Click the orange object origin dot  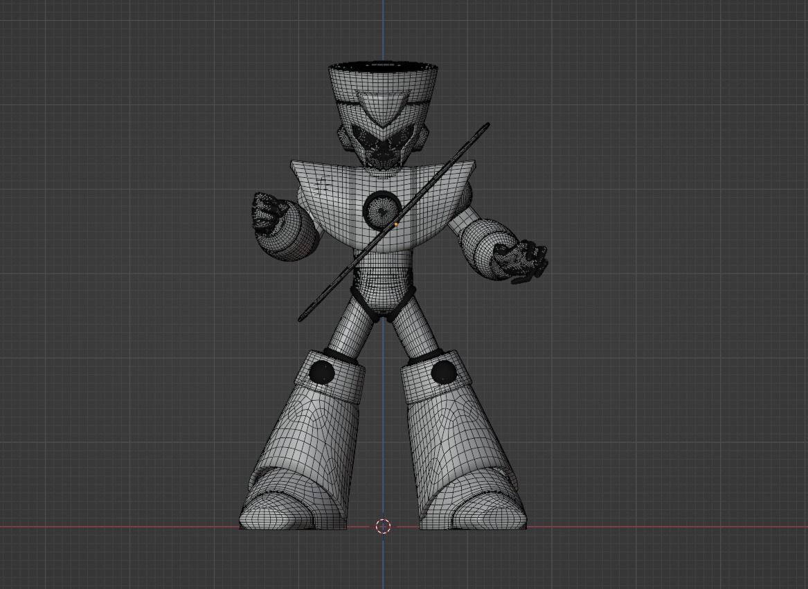[396, 225]
